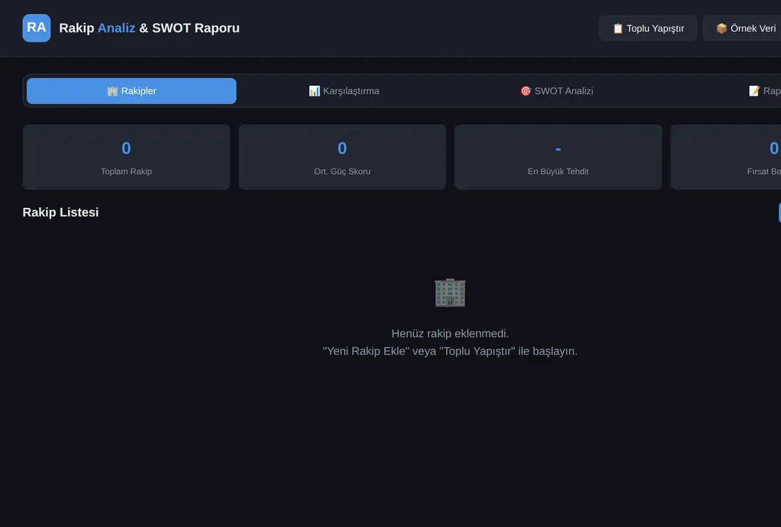The image size is (781, 527).
Task: Select the building icon on the Rakipler tab
Action: [x=113, y=91]
